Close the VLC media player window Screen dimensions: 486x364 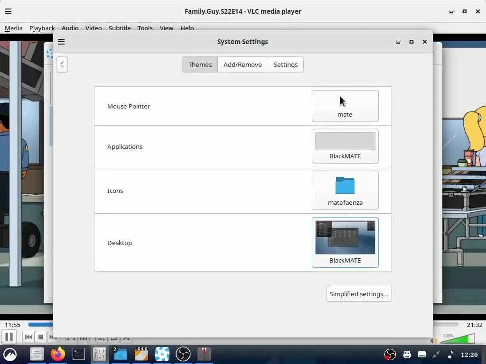(477, 11)
